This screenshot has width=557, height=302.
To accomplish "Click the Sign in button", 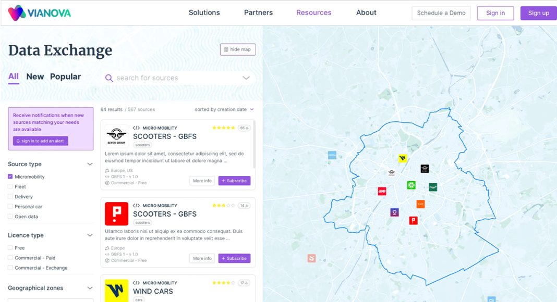I will (x=495, y=13).
